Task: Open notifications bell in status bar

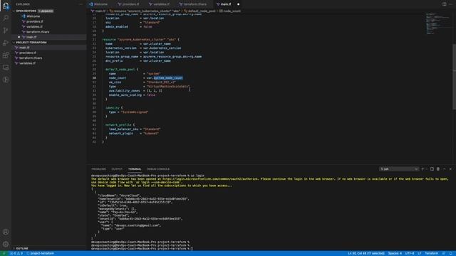Action: coord(451,253)
